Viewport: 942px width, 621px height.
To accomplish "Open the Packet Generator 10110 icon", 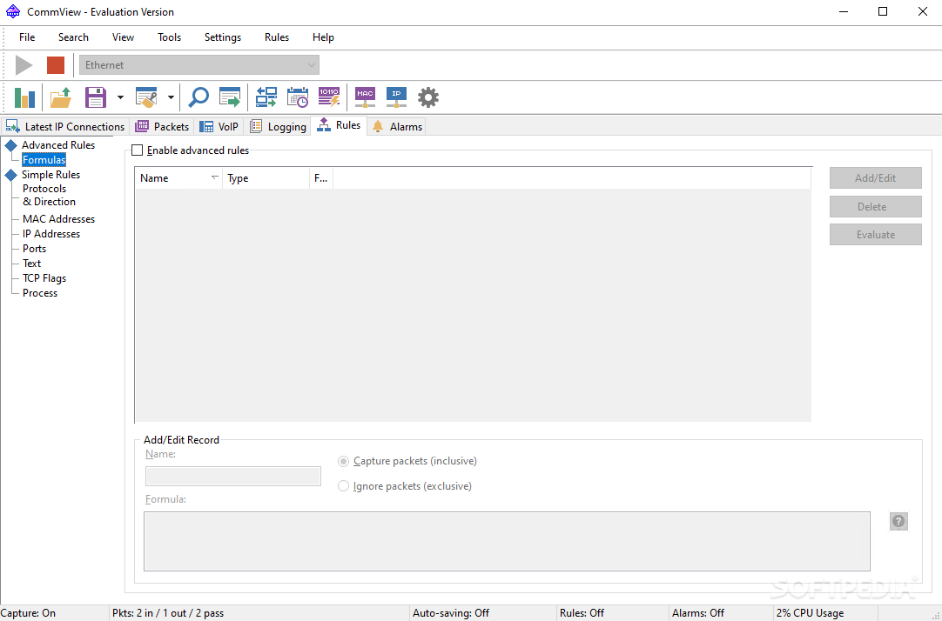I will point(328,97).
